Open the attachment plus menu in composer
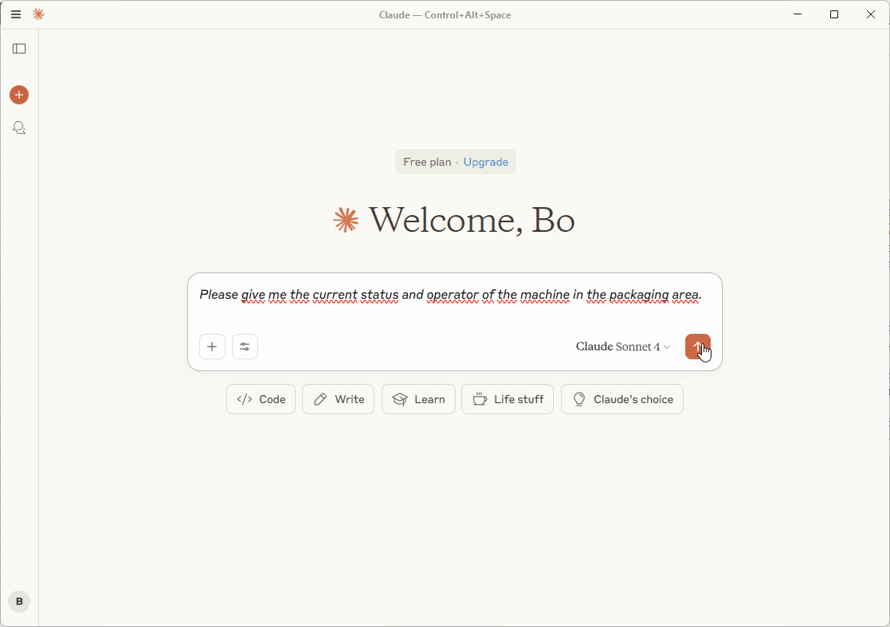The image size is (890, 627). (x=212, y=347)
